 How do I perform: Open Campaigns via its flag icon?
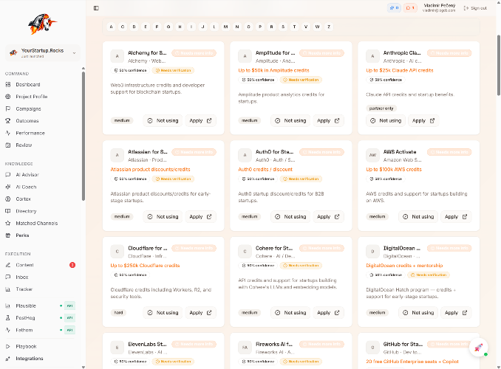[9, 108]
